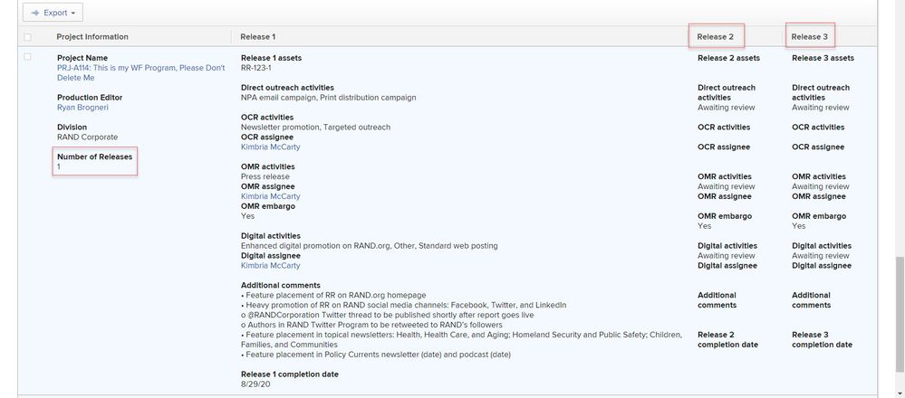Select the Number of Releases value
The width and height of the screenshot is (905, 398).
tap(59, 166)
